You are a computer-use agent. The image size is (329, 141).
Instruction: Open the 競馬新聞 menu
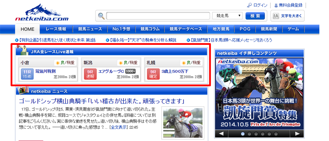coord(269,29)
